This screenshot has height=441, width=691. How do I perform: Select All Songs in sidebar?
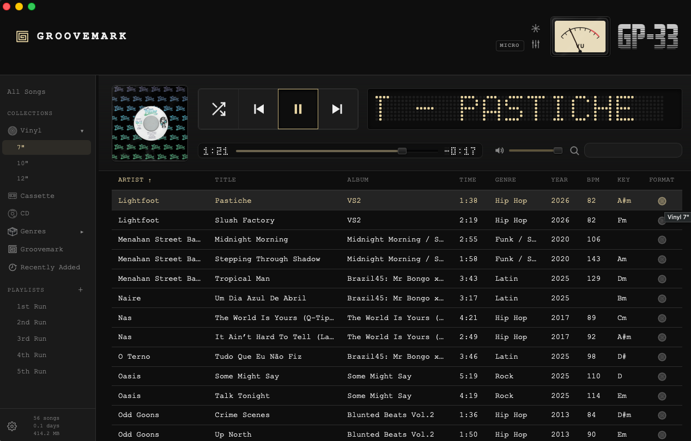tap(26, 92)
